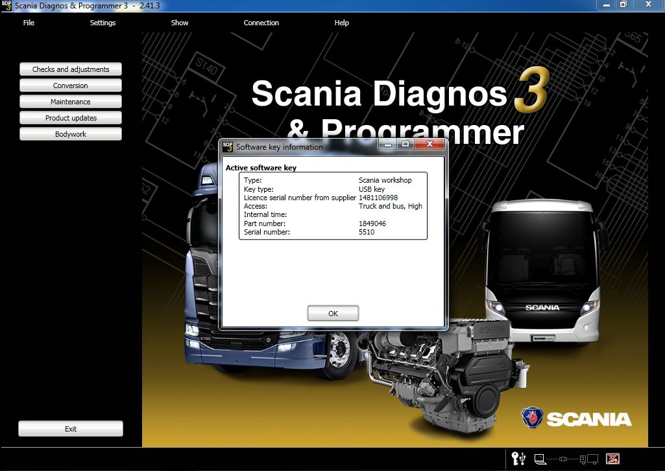This screenshot has width=665, height=471.
Task: Open the Connection menu
Action: pos(261,23)
